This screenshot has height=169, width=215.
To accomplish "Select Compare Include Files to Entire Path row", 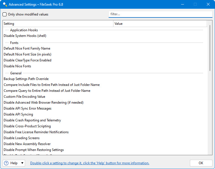I will point(105,85).
